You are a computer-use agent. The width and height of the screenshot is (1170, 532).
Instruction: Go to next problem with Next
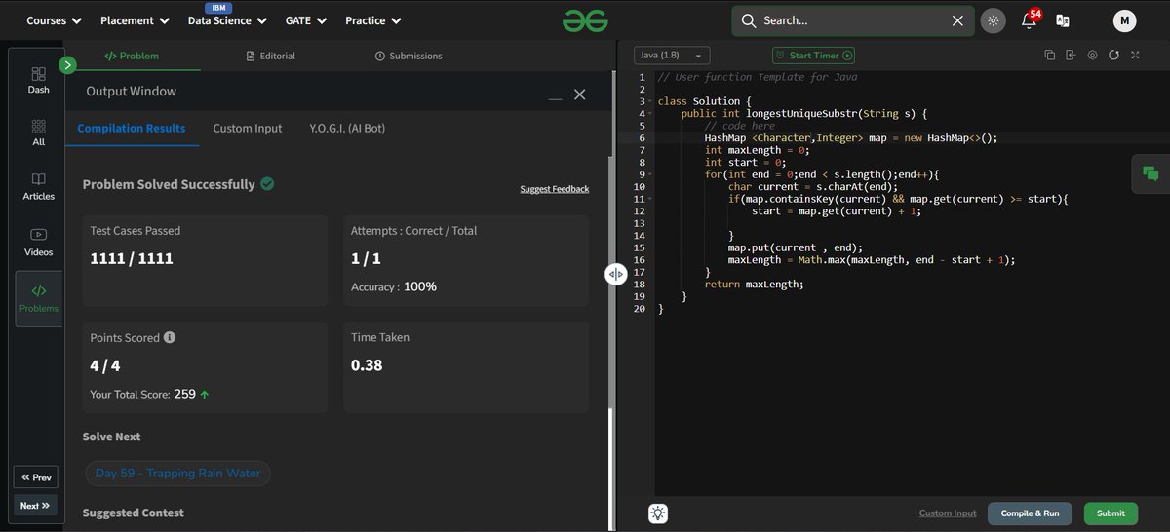[35, 506]
